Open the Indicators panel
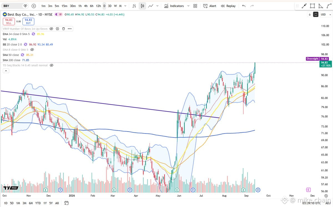 pos(174,6)
